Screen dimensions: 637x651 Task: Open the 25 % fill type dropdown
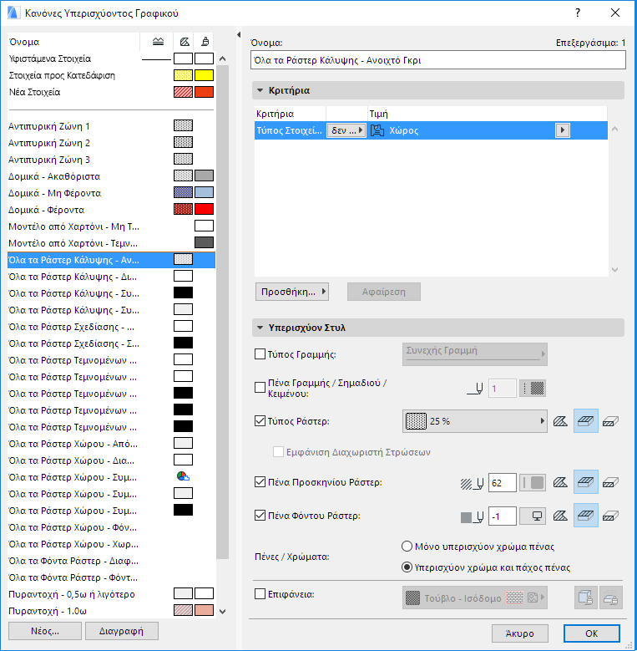(x=474, y=421)
